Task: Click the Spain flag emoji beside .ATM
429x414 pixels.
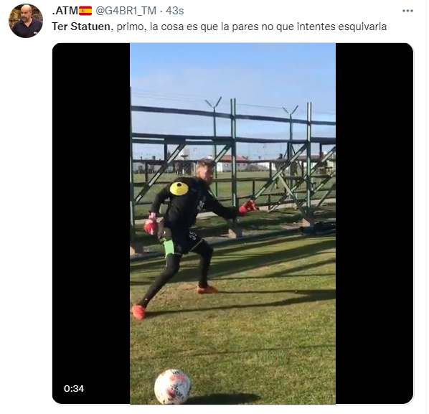Action: 85,11
